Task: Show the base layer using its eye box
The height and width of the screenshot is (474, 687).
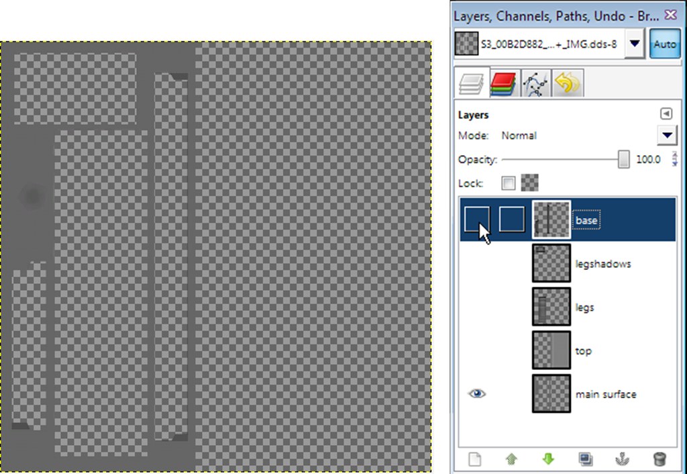Action: point(476,220)
